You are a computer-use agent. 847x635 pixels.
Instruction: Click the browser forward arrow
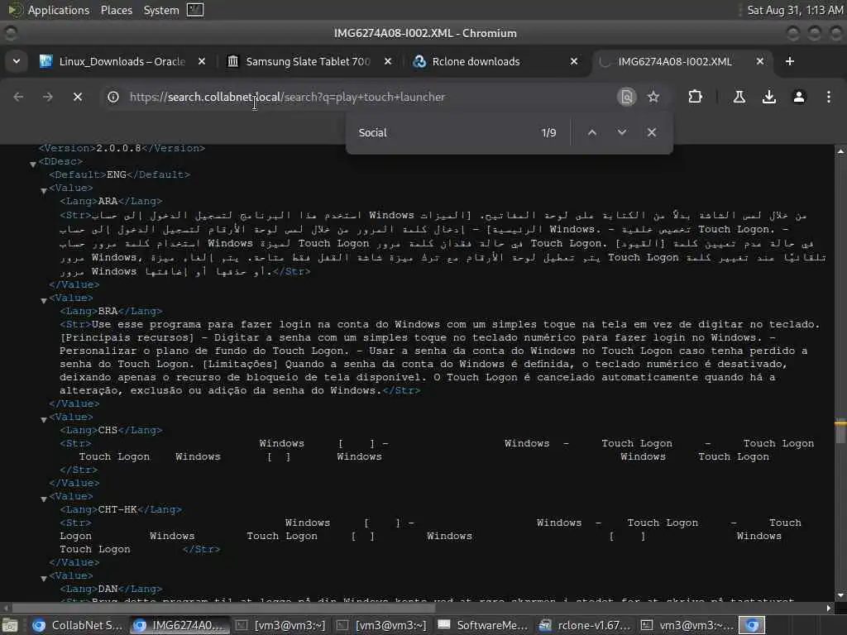(48, 98)
